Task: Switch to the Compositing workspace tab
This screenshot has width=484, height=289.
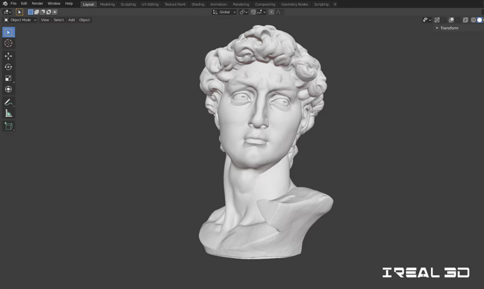Action: coord(265,4)
